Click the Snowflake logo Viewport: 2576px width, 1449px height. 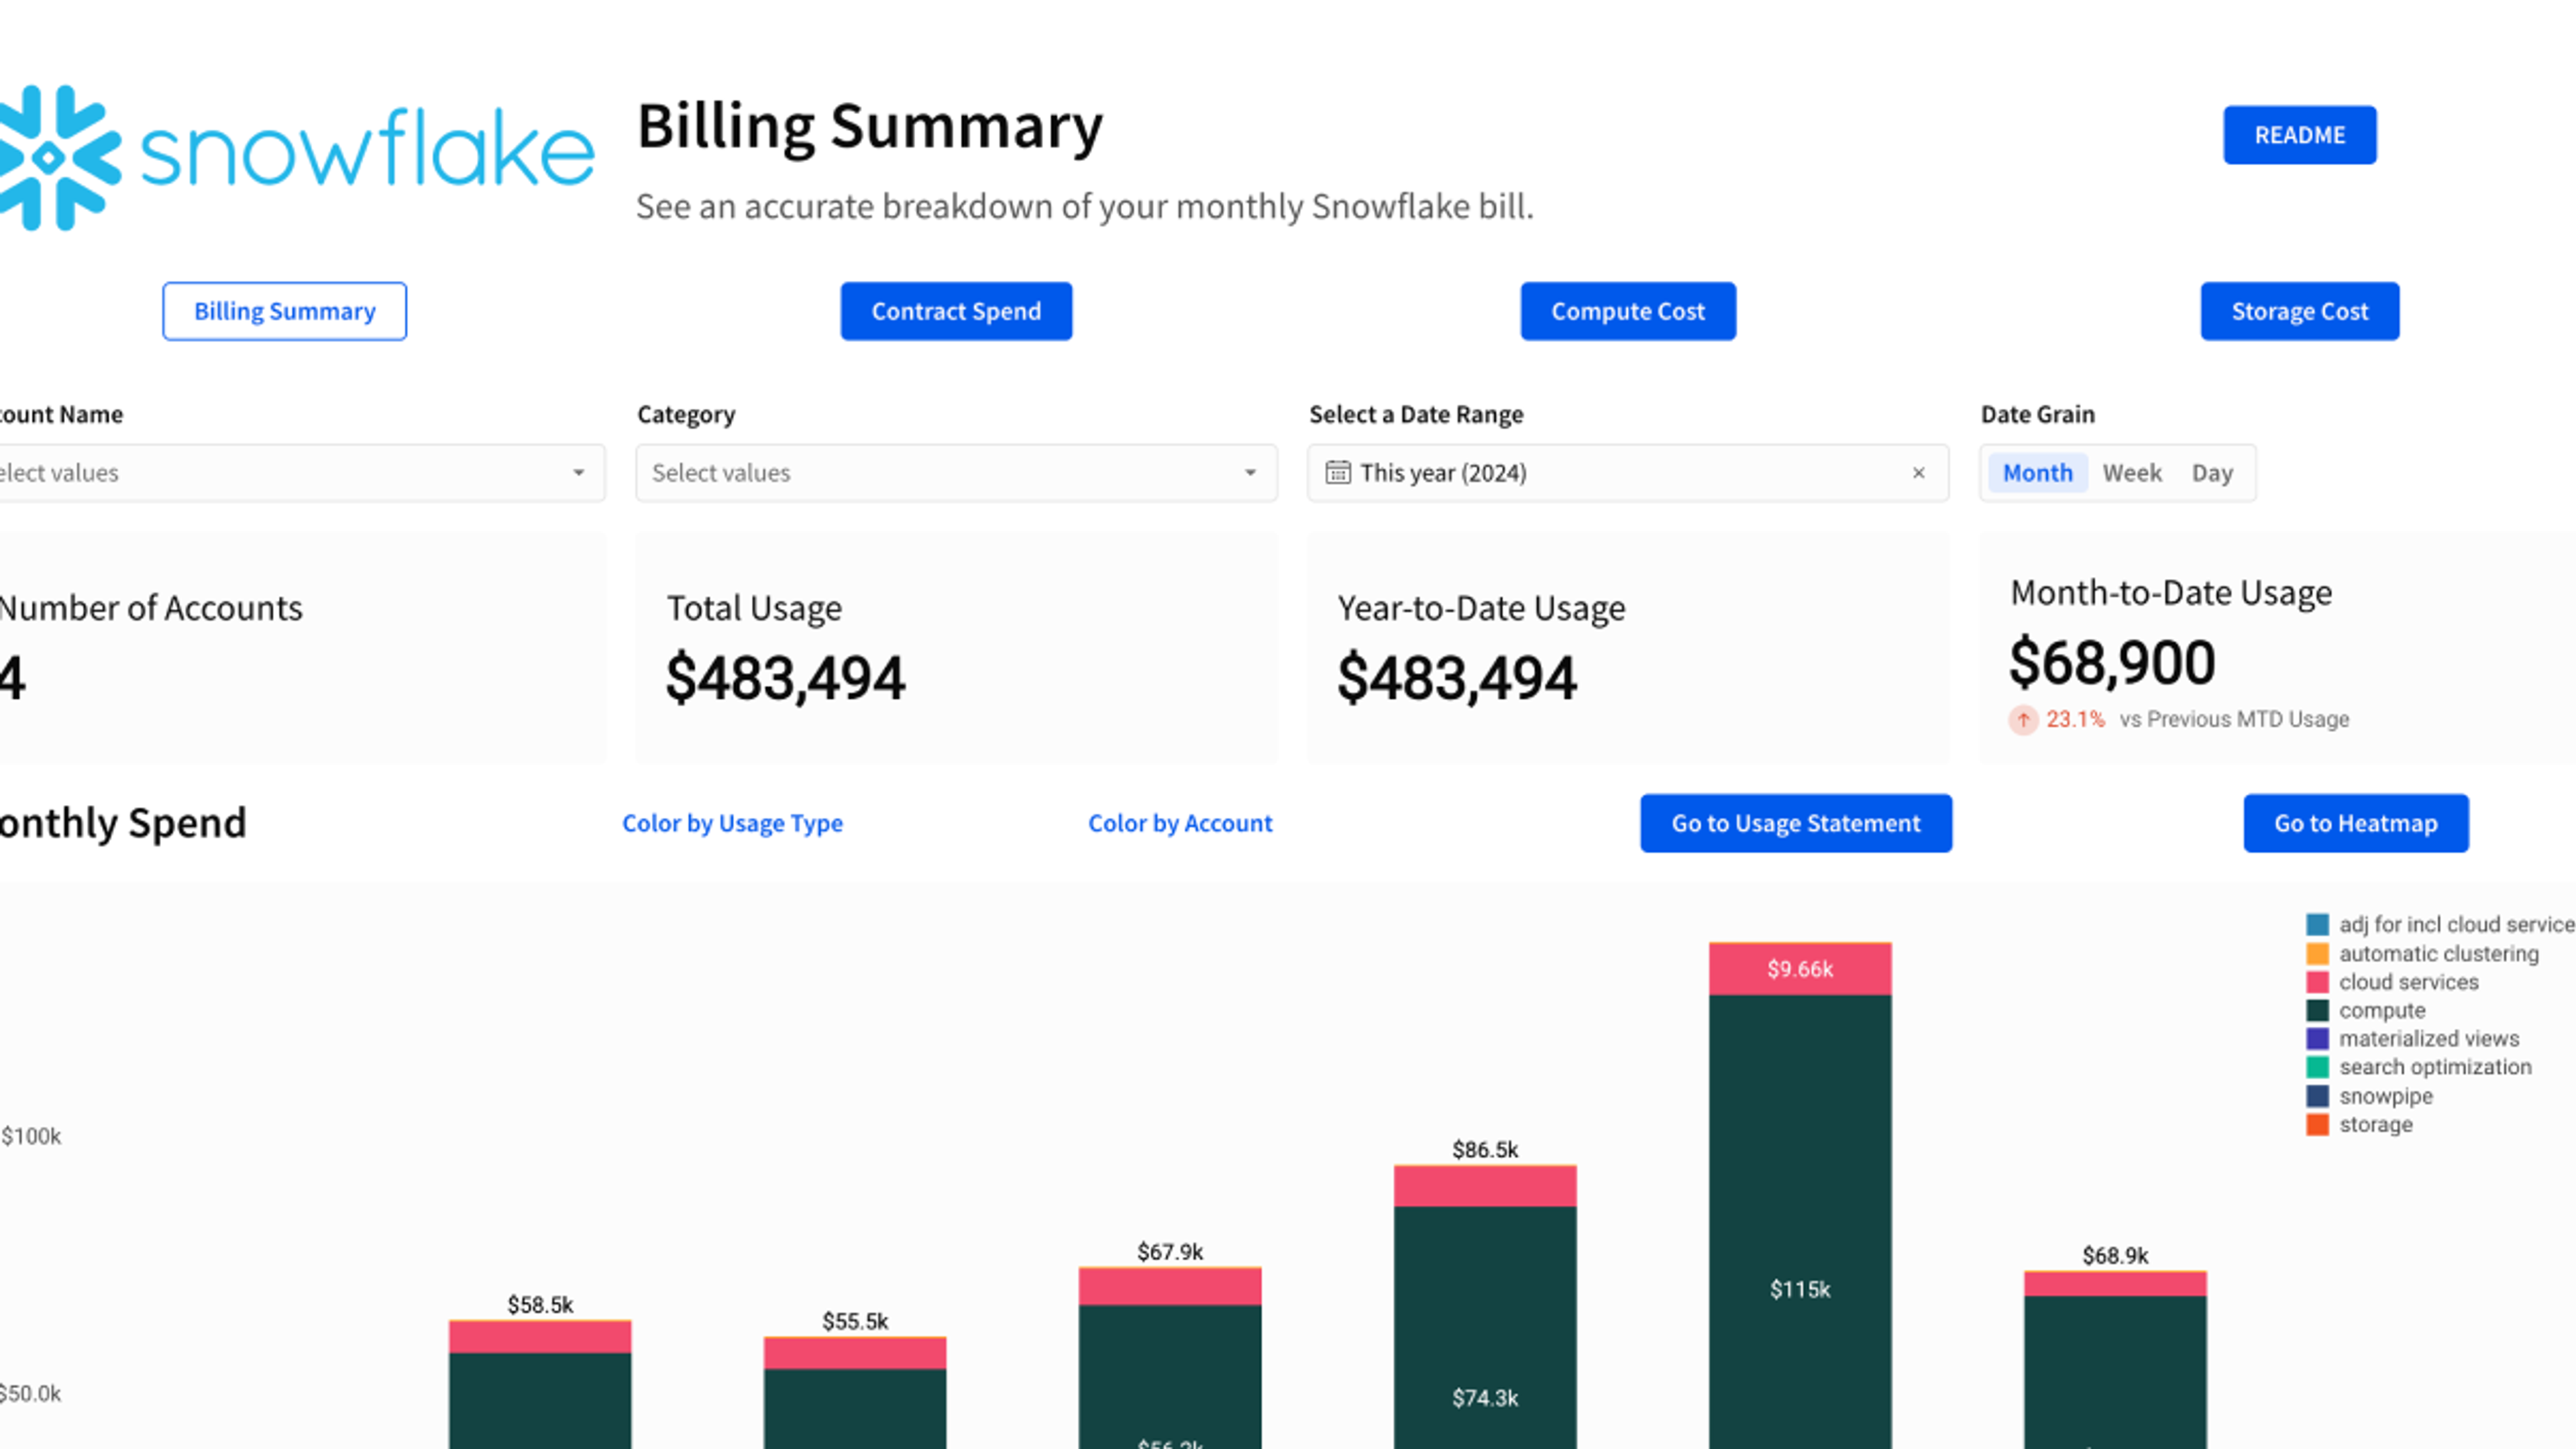[x=297, y=157]
